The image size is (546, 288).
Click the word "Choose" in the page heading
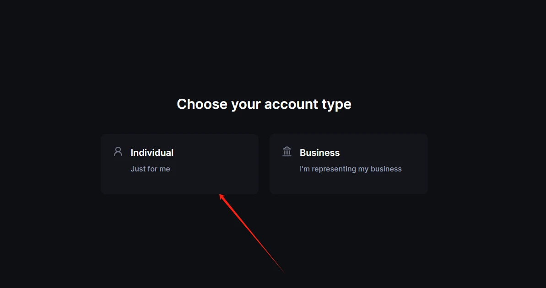coord(202,104)
